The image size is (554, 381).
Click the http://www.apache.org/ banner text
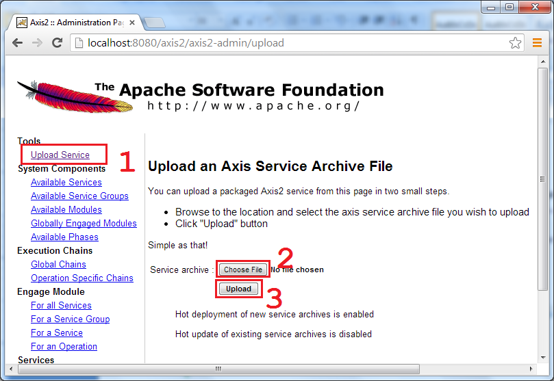click(x=253, y=106)
